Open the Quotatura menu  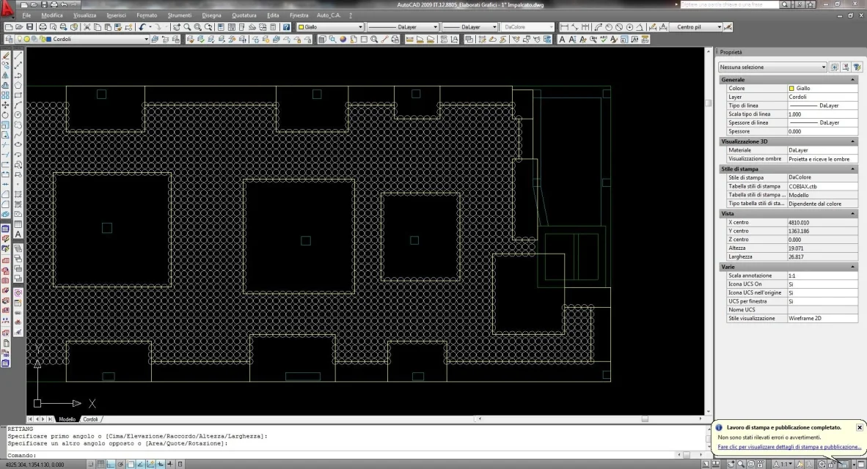pyautogui.click(x=244, y=15)
